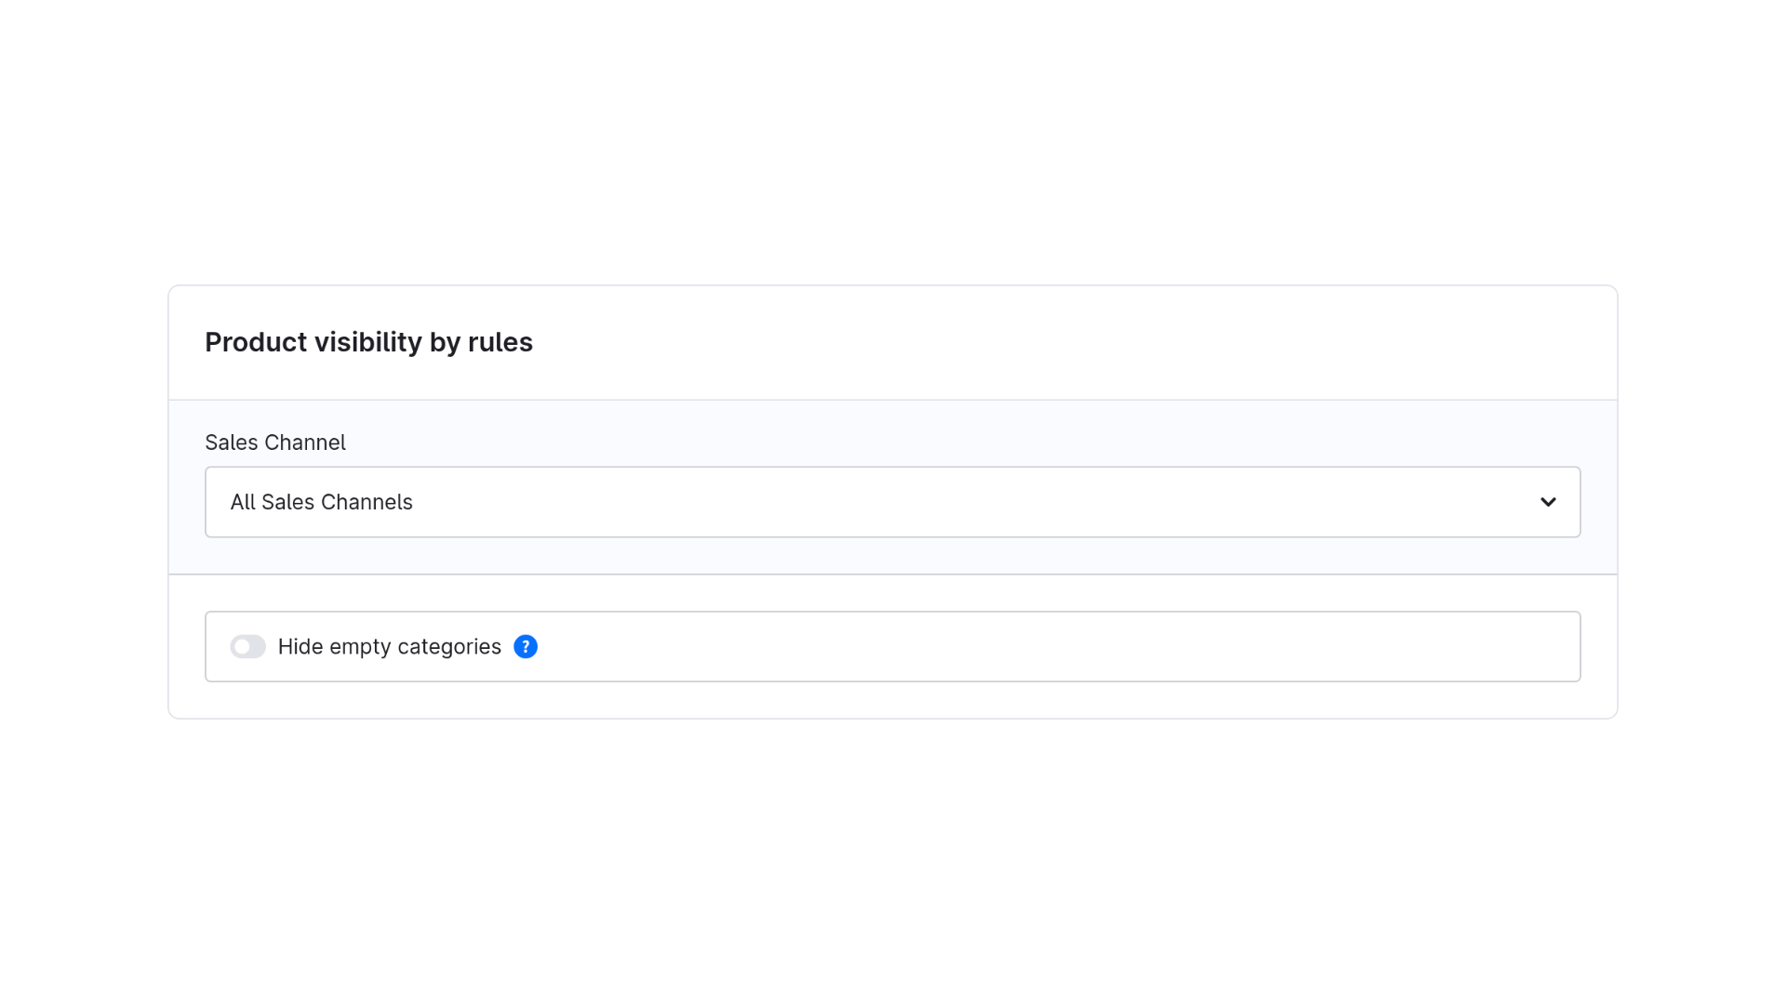Click the dropdown arrow for Sales Channel
The width and height of the screenshot is (1786, 1004).
click(1548, 502)
